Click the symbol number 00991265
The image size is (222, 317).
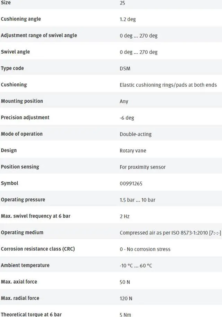pyautogui.click(x=131, y=183)
